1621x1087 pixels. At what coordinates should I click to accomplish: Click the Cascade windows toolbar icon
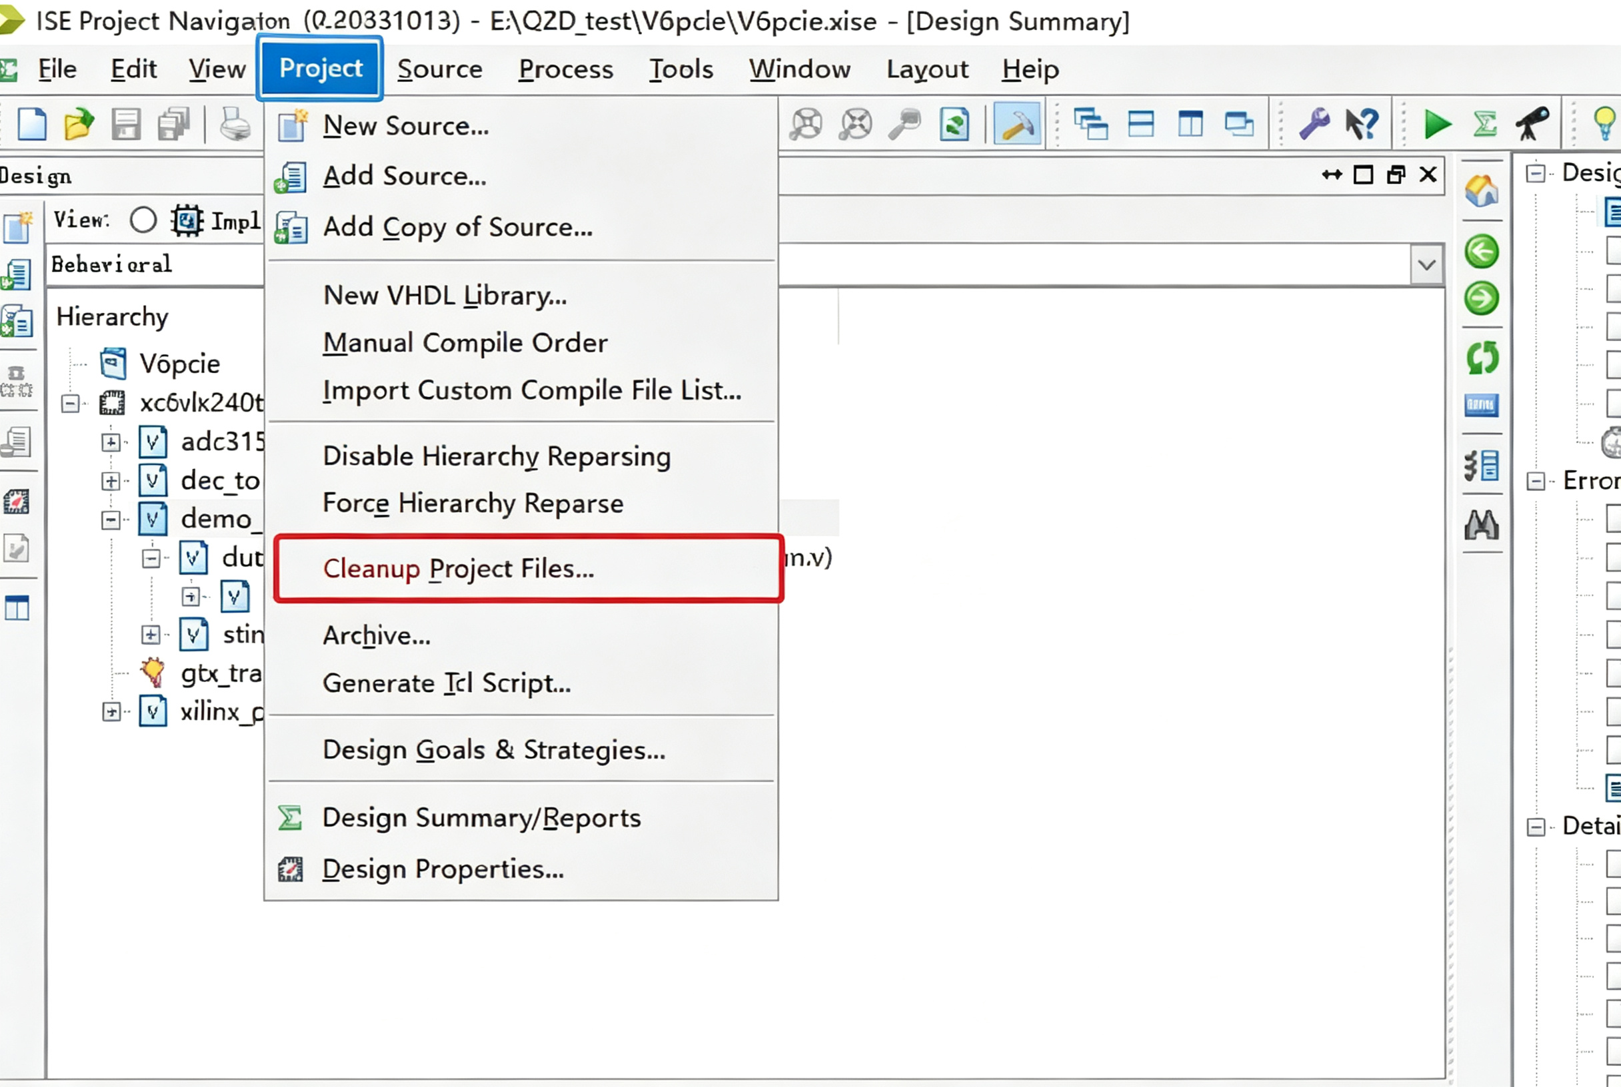pyautogui.click(x=1090, y=125)
